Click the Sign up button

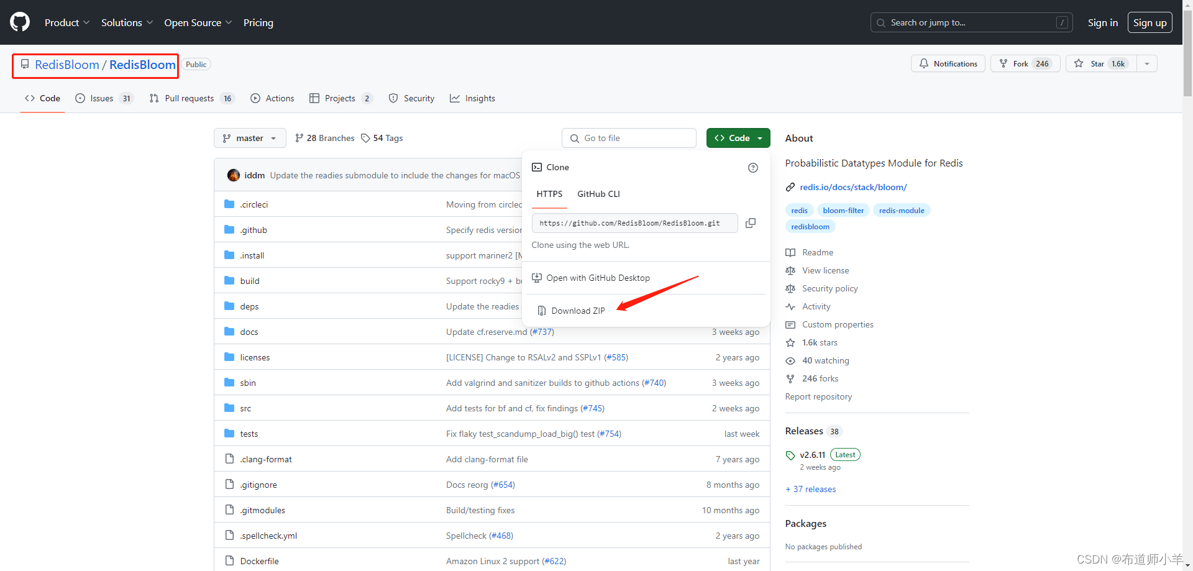click(x=1150, y=22)
